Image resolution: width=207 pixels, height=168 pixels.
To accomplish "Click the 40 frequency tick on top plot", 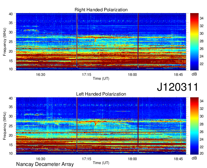I will coord(11,14).
